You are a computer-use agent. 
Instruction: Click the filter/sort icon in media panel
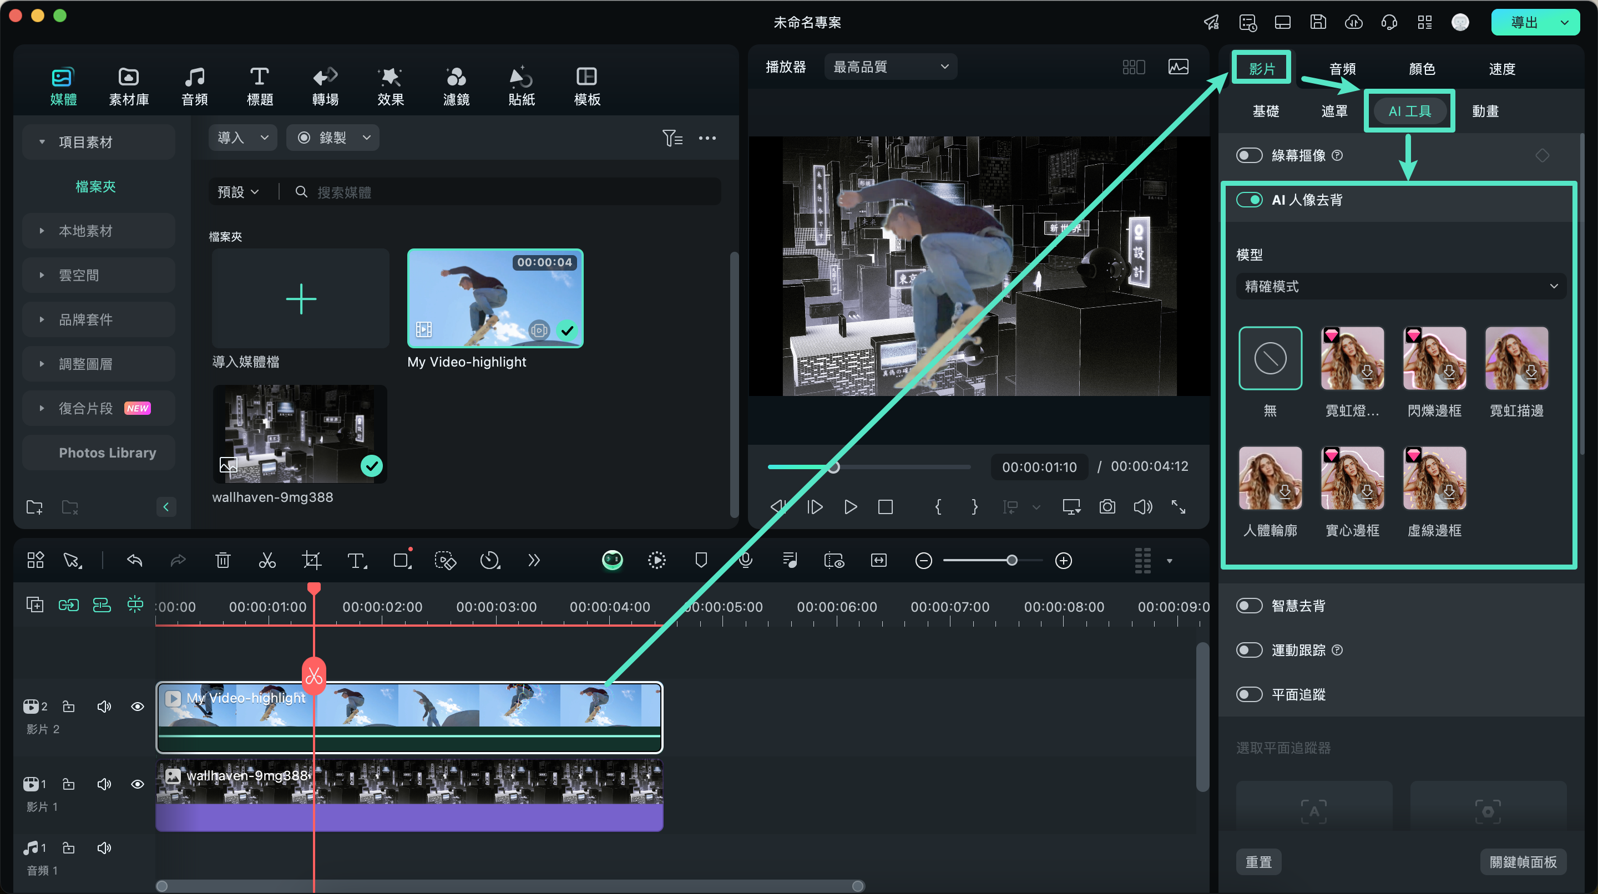(672, 138)
